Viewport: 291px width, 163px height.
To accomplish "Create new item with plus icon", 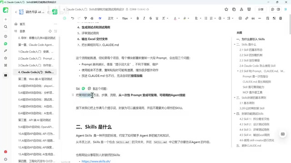I will (x=6, y=19).
